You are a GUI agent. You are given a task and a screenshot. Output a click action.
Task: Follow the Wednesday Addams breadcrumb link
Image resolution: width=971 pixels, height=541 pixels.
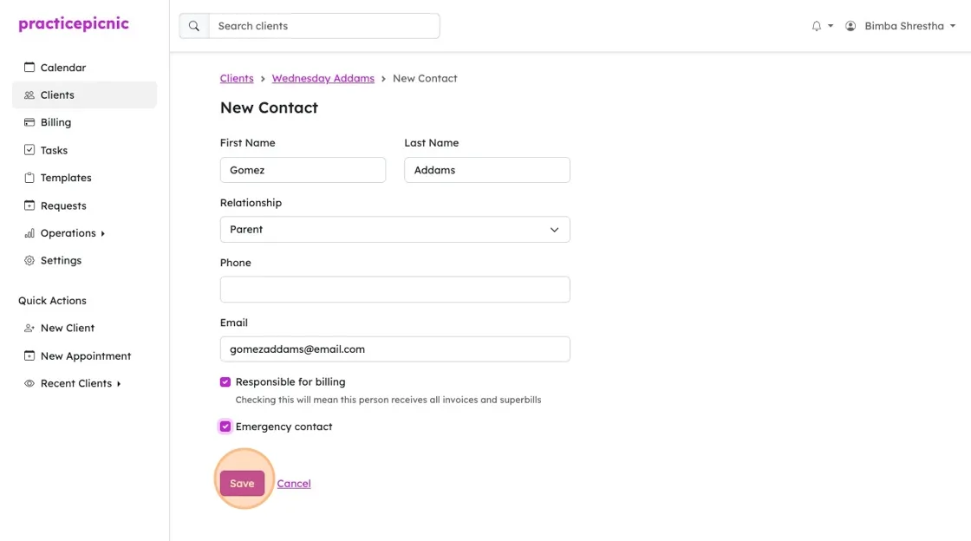click(323, 78)
